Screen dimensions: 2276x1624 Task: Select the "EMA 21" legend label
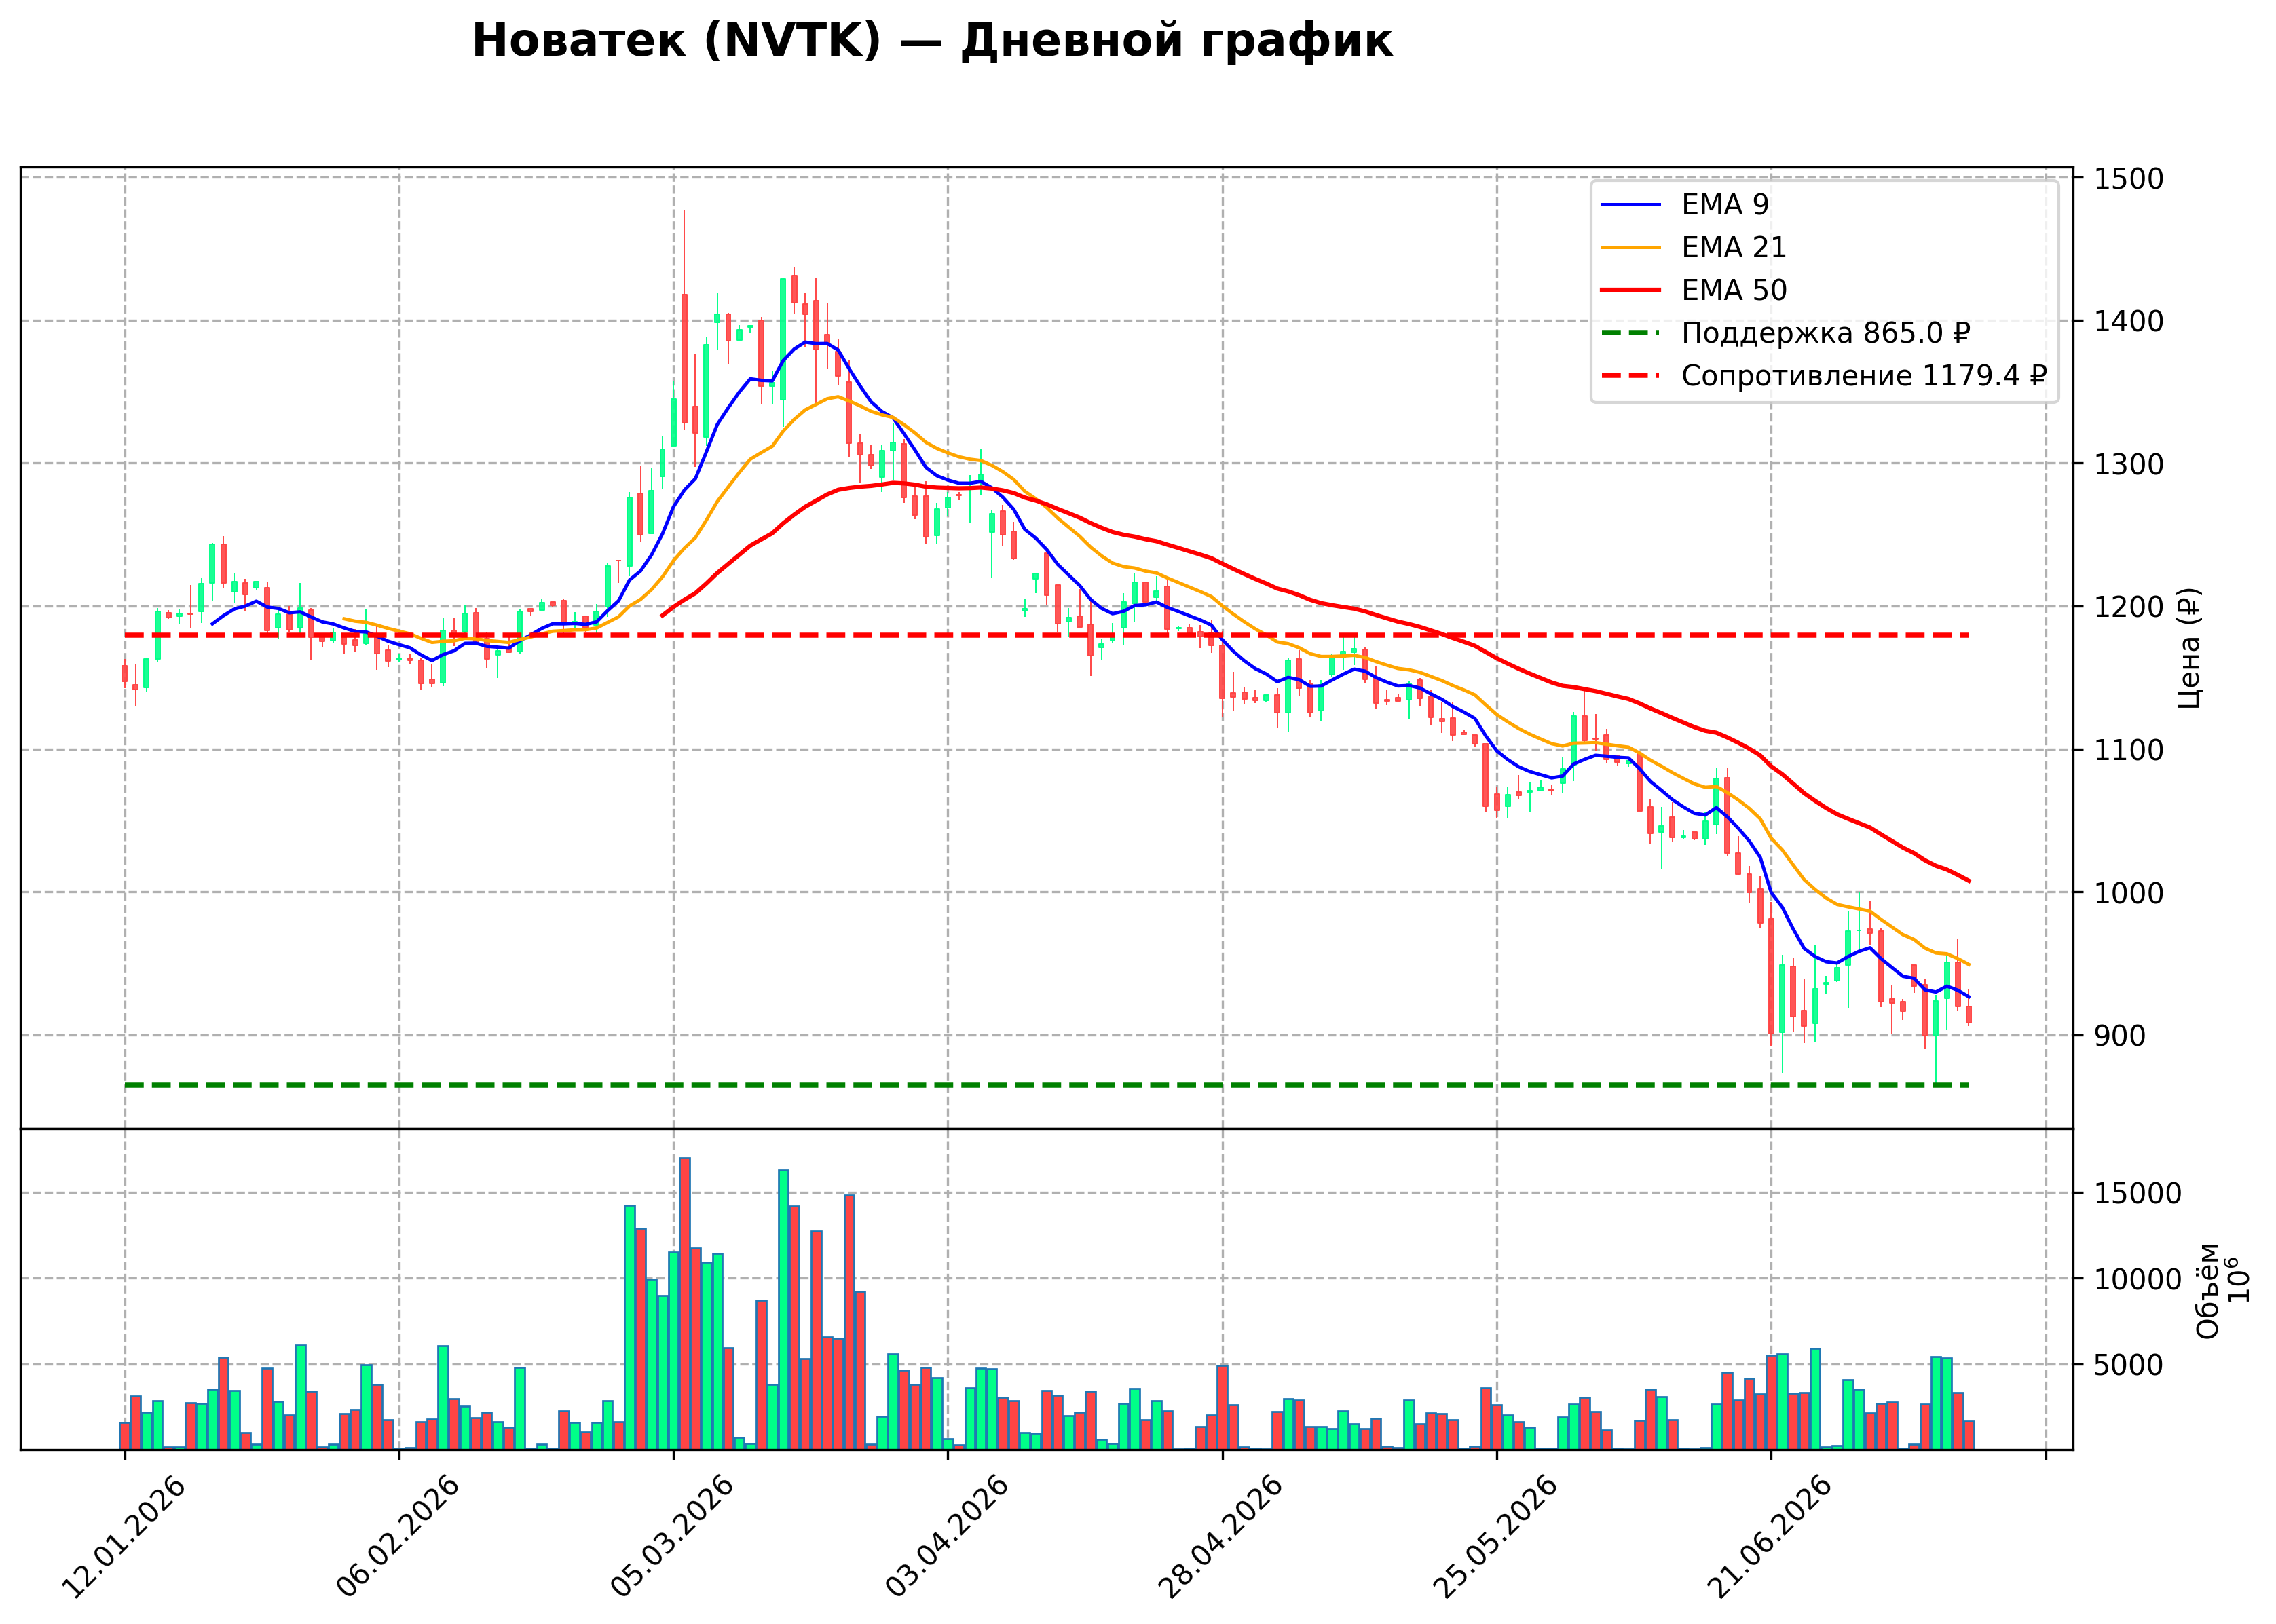1733,248
